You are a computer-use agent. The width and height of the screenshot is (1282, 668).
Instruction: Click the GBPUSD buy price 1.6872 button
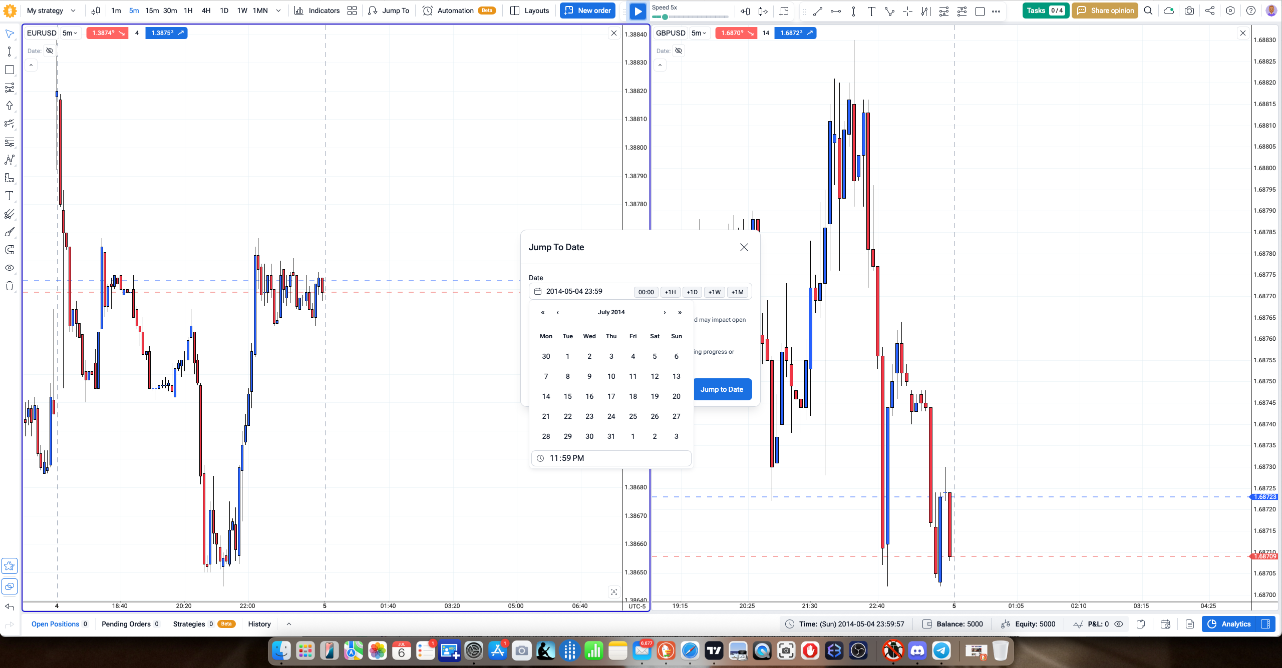click(x=795, y=33)
